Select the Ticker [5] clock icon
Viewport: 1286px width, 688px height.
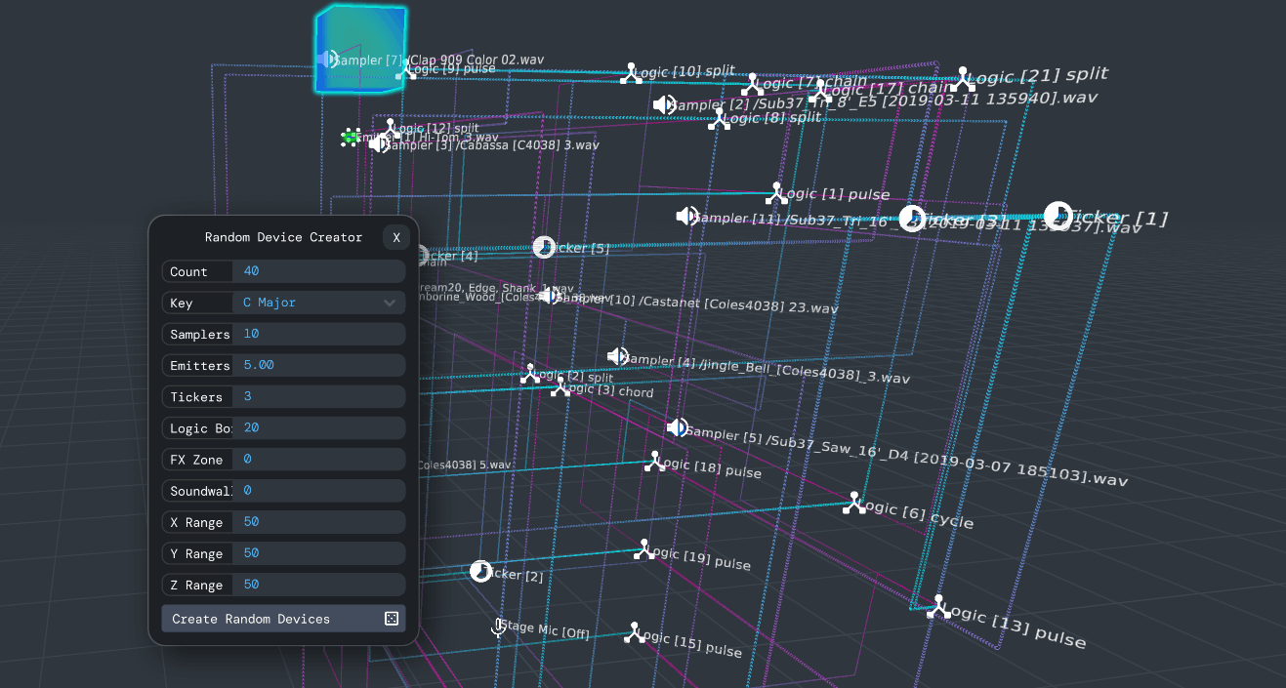(544, 247)
